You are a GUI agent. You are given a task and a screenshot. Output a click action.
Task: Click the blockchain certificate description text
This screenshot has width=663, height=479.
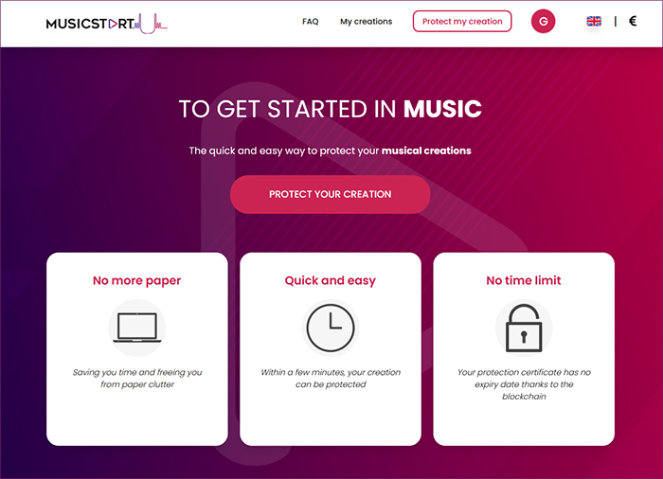pos(524,384)
